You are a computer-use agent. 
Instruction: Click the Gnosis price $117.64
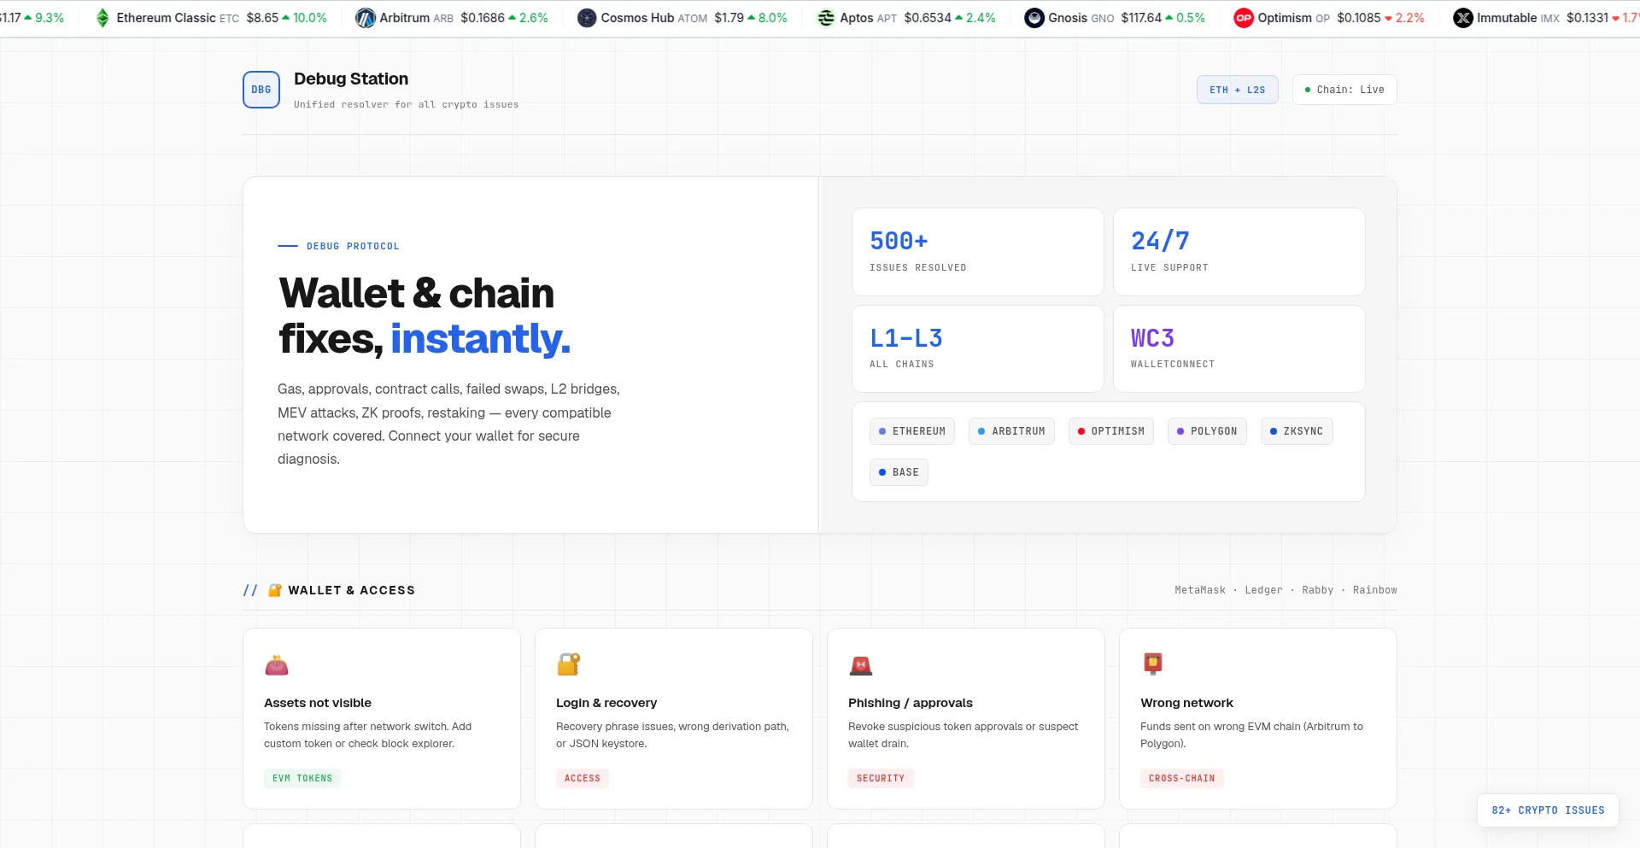pyautogui.click(x=1141, y=18)
